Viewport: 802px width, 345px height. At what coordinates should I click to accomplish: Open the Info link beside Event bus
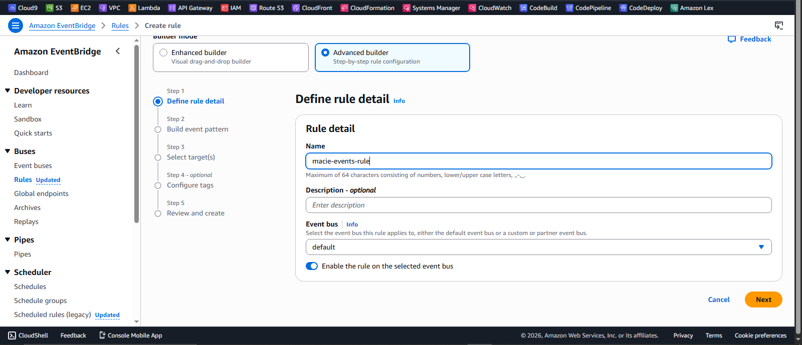coord(352,224)
